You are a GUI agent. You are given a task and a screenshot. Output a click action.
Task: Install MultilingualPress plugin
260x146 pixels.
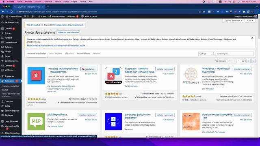(x=87, y=115)
